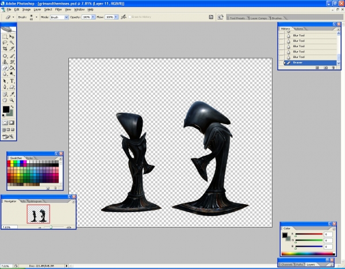Image resolution: width=345 pixels, height=269 pixels.
Task: Open the Layer Comps tab in palette well
Action: click(x=259, y=18)
